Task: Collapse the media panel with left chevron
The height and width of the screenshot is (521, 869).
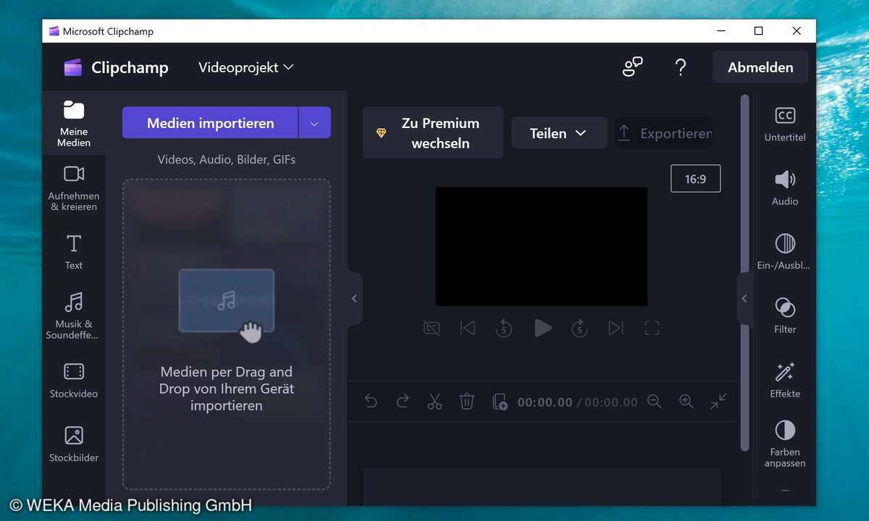Action: tap(354, 299)
